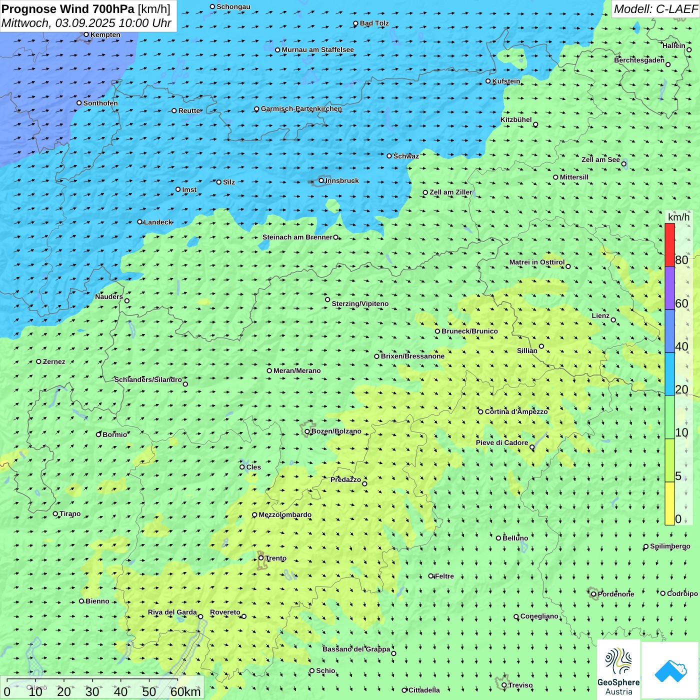The width and height of the screenshot is (700, 700).
Task: Click the Pordenone city marker
Action: [593, 594]
